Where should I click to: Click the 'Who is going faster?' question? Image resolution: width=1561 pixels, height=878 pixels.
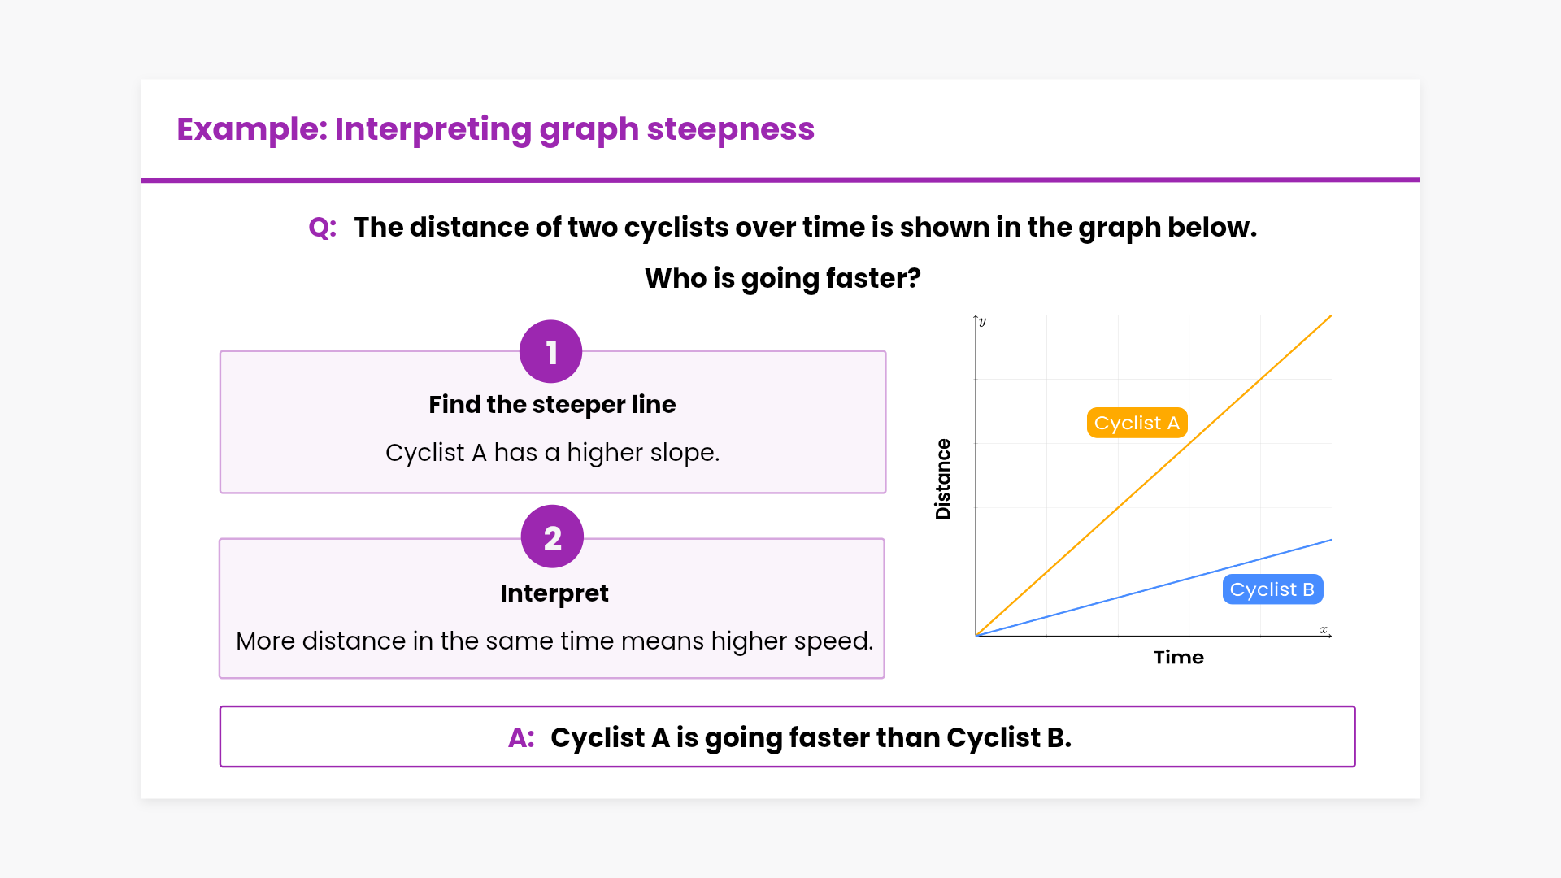(782, 278)
